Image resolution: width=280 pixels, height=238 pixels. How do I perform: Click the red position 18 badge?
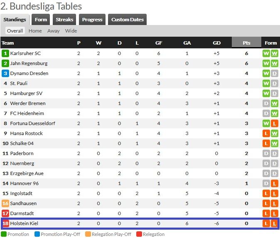(x=5, y=223)
